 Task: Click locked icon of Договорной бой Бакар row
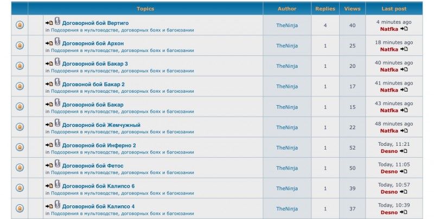tap(20, 106)
